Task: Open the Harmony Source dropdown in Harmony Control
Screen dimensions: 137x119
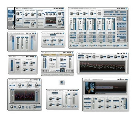Action: [109, 12]
